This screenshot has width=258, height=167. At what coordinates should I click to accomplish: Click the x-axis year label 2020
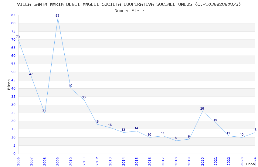[202, 161]
